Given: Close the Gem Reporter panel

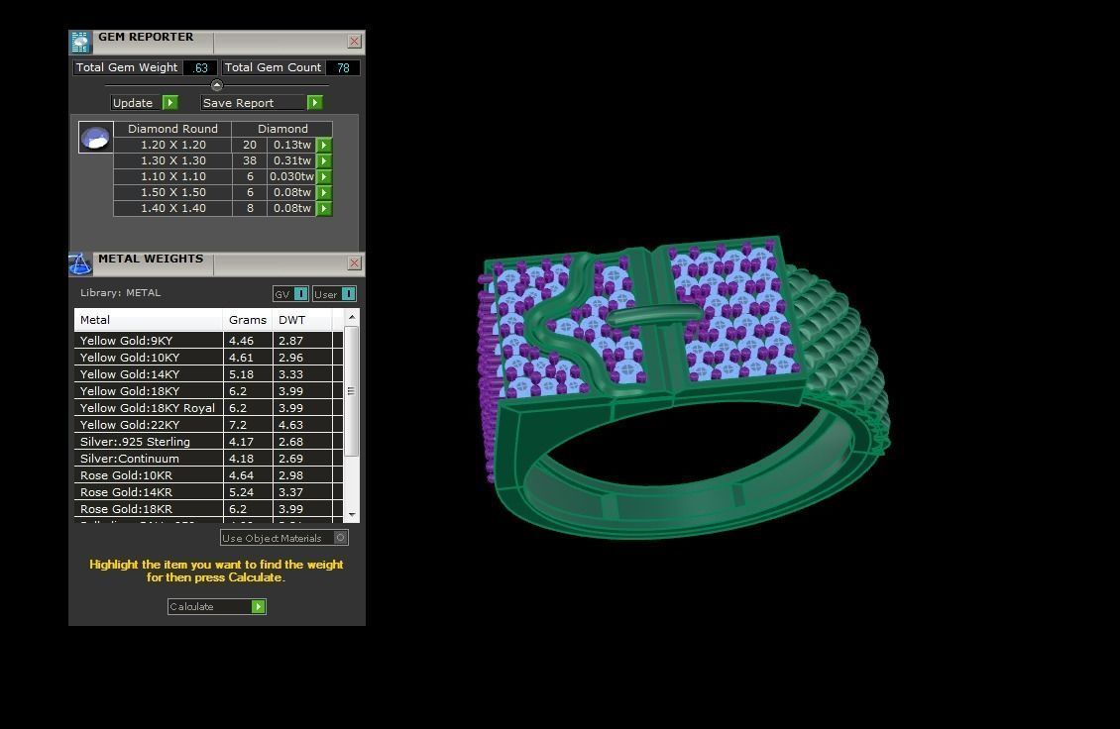Looking at the screenshot, I should click(x=354, y=42).
